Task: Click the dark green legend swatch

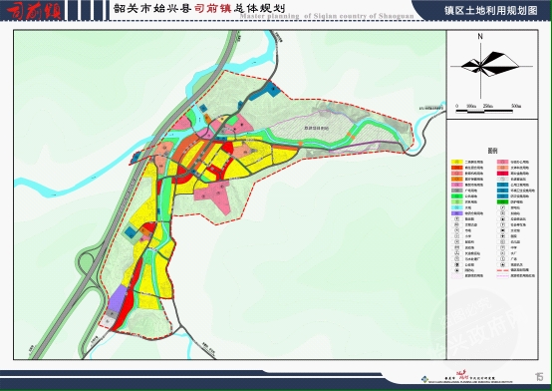Action: coord(502,202)
